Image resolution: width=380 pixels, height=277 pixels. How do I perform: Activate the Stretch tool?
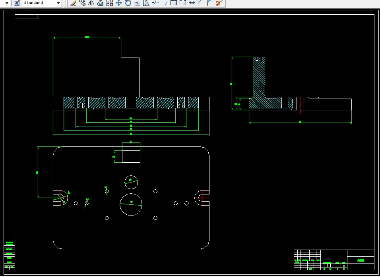(146, 3)
